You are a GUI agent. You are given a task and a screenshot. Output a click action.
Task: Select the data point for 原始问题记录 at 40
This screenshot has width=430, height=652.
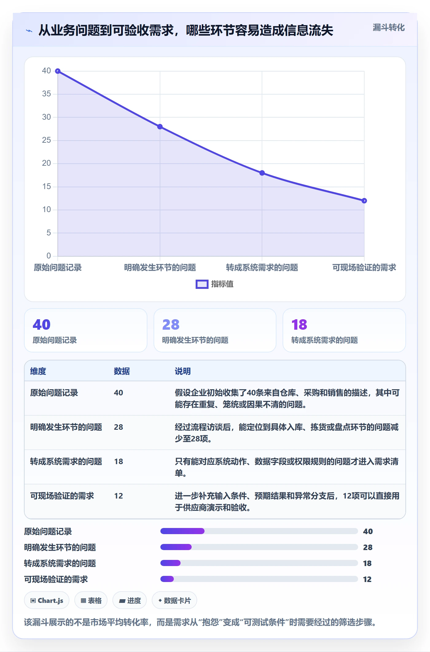coord(58,71)
